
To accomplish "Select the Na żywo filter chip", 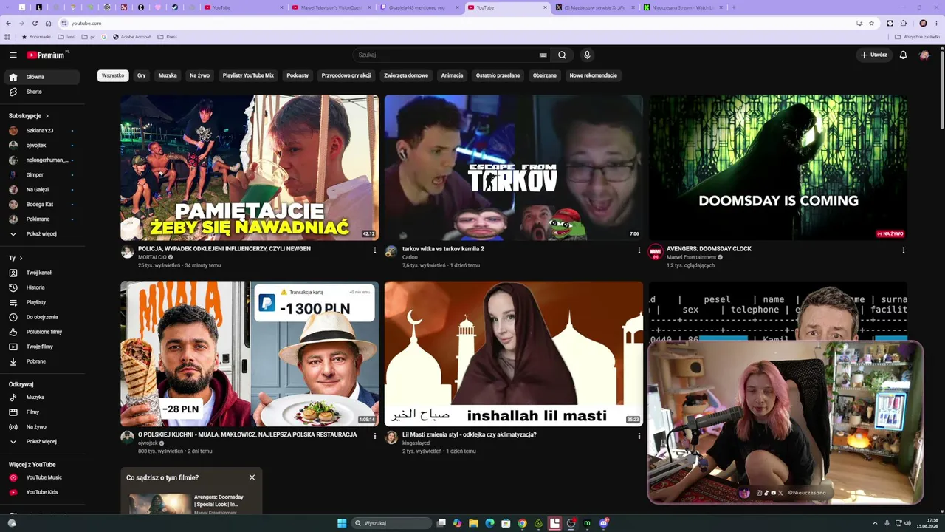I will [x=199, y=75].
